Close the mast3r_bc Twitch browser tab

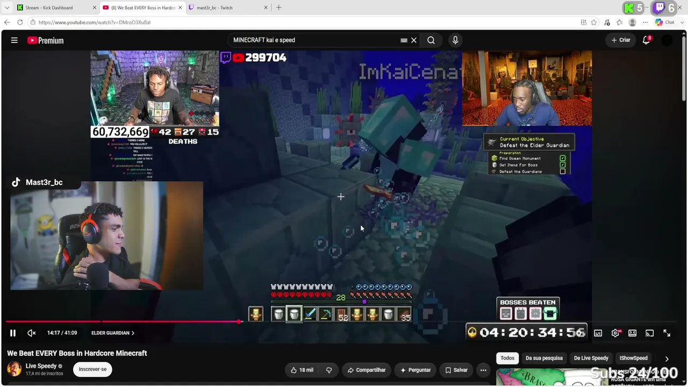coord(266,8)
